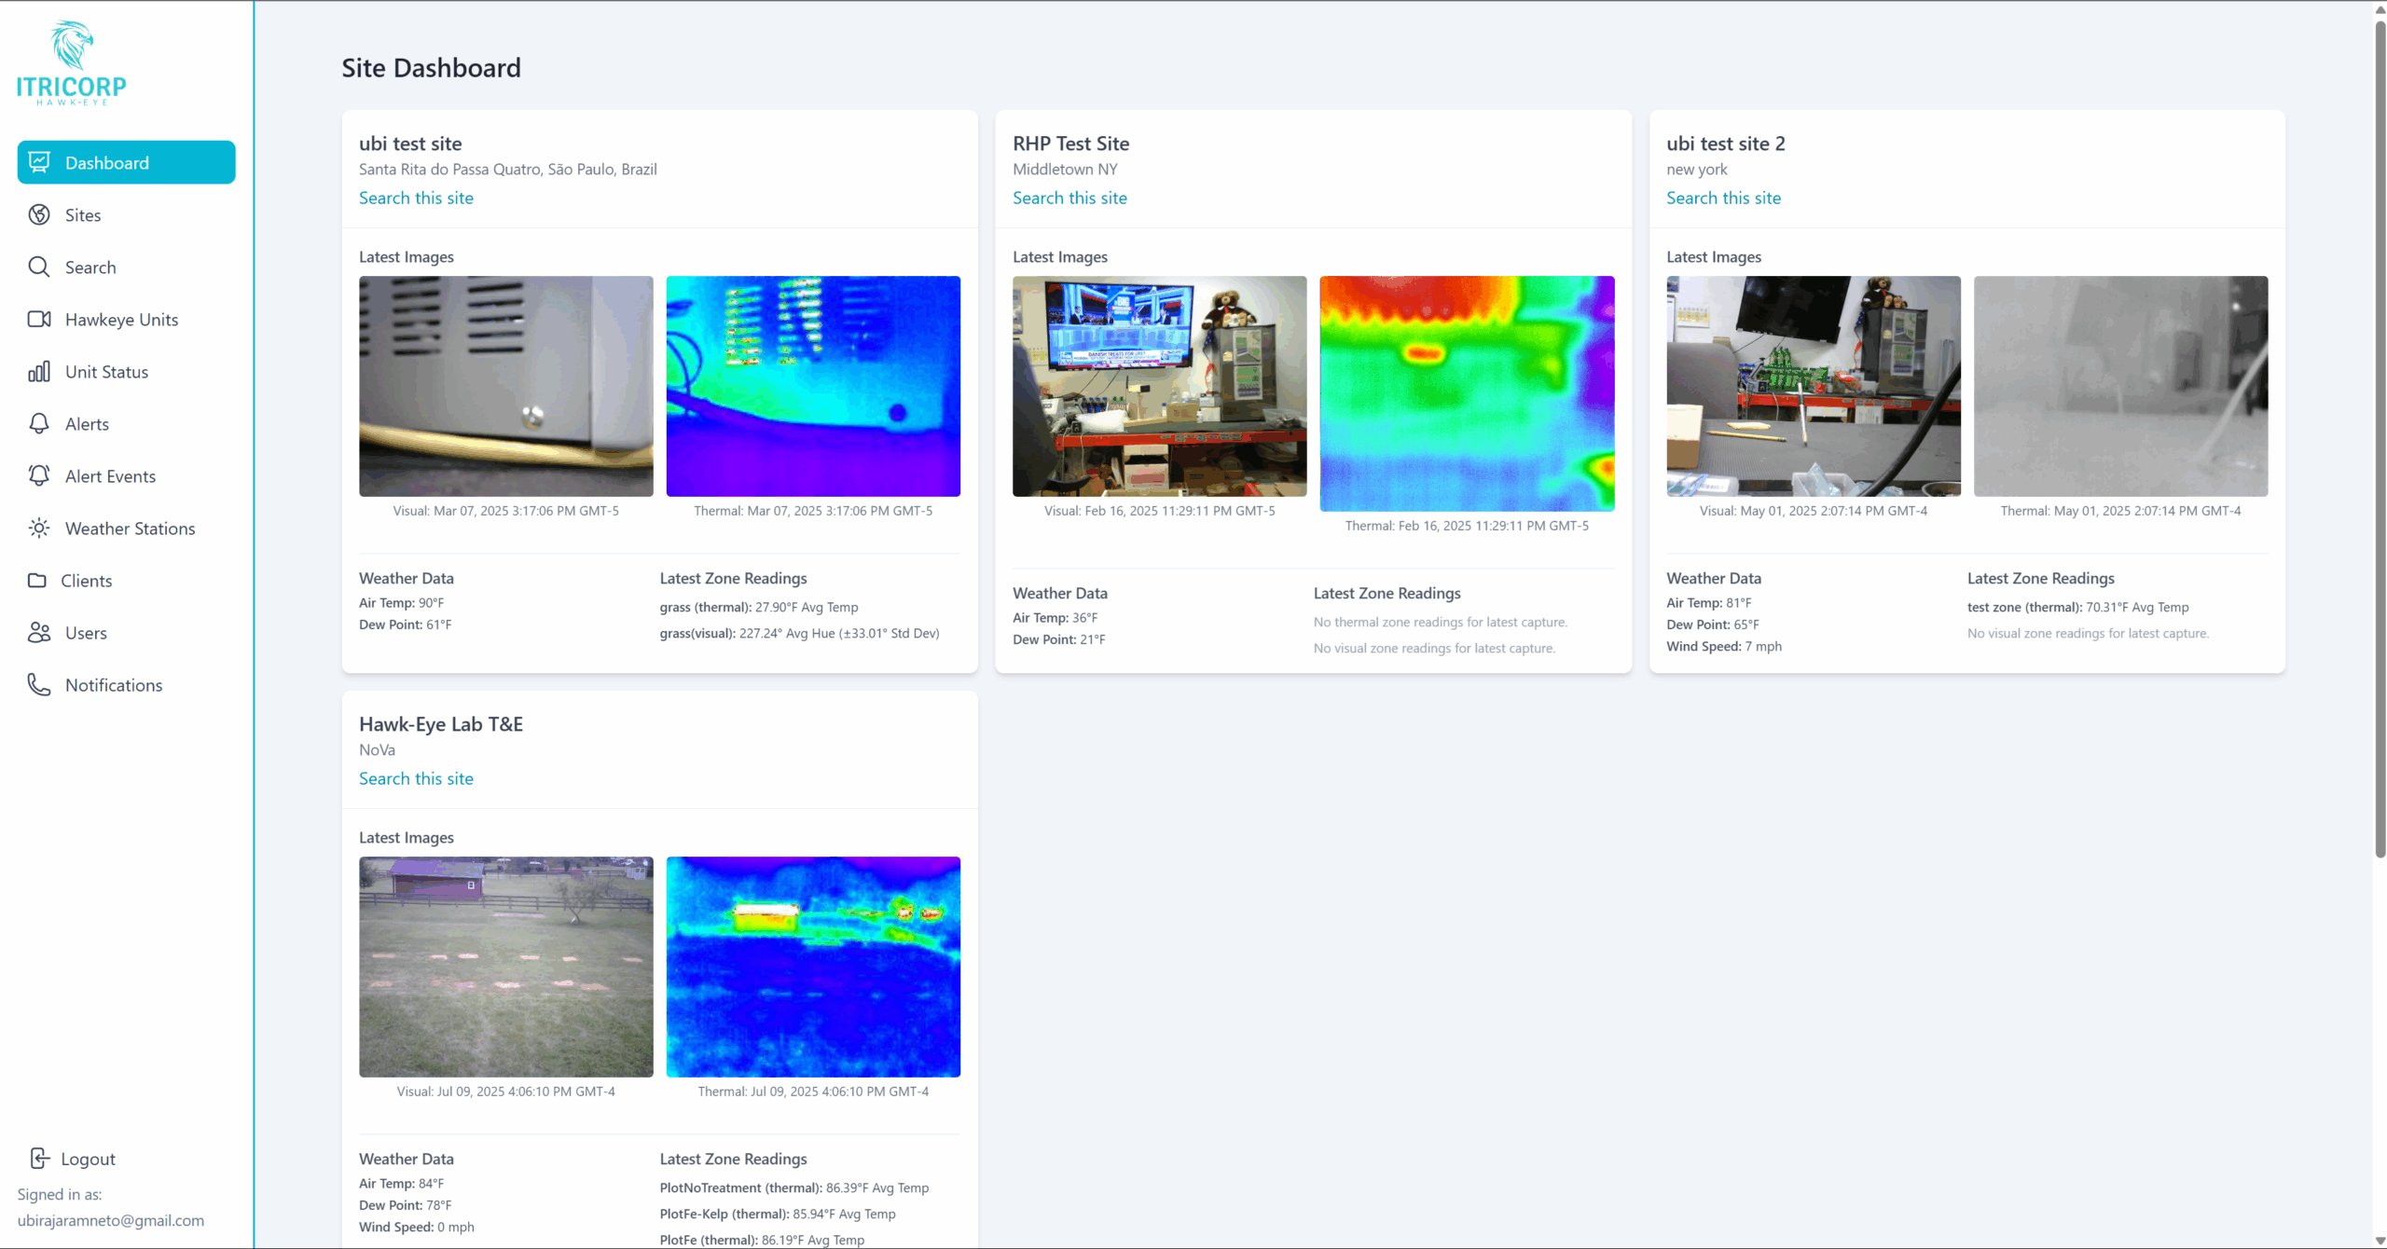Follow Search this site for ubi test site 2

point(1723,198)
